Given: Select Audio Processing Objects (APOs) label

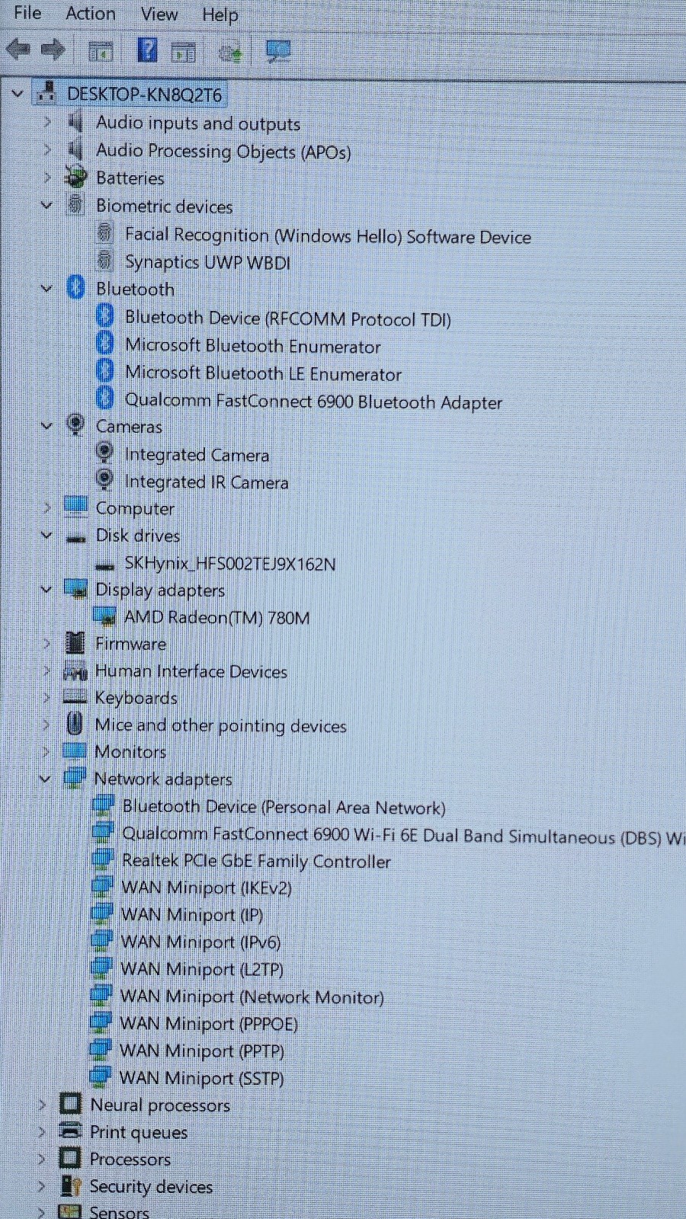Looking at the screenshot, I should [223, 151].
